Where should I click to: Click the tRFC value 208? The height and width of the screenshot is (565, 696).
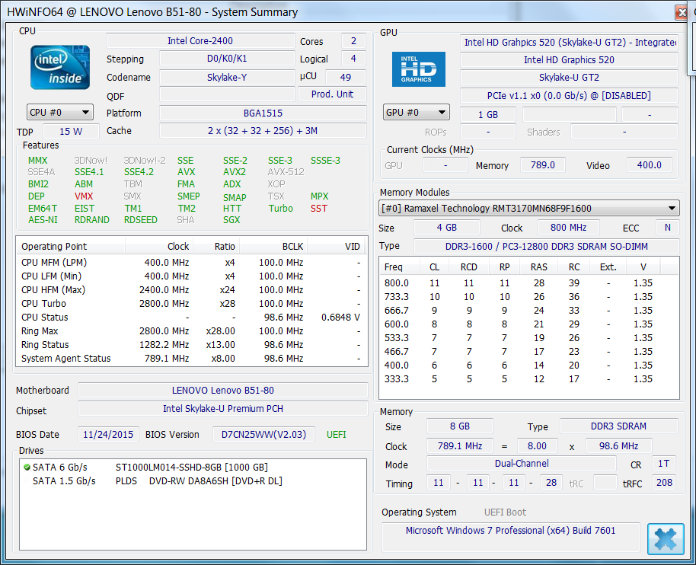[664, 483]
